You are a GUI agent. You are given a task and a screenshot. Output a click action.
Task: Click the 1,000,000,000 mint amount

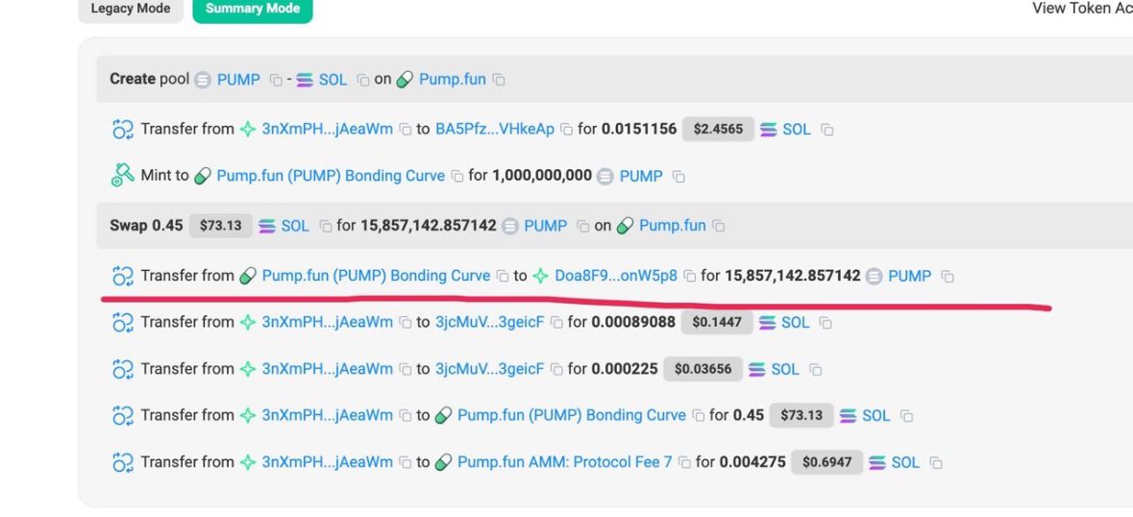(542, 176)
